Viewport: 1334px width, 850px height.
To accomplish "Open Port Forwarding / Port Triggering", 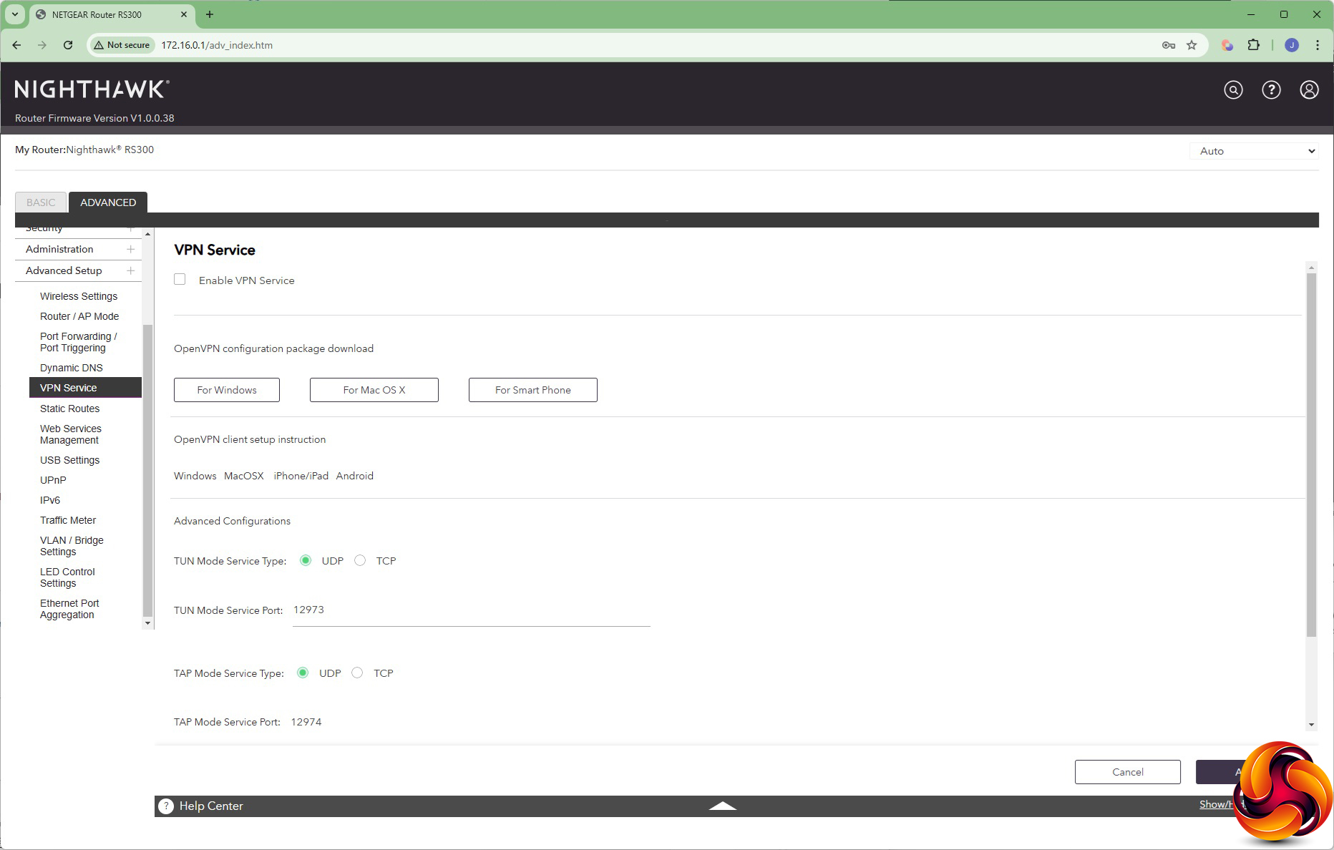I will tap(78, 342).
